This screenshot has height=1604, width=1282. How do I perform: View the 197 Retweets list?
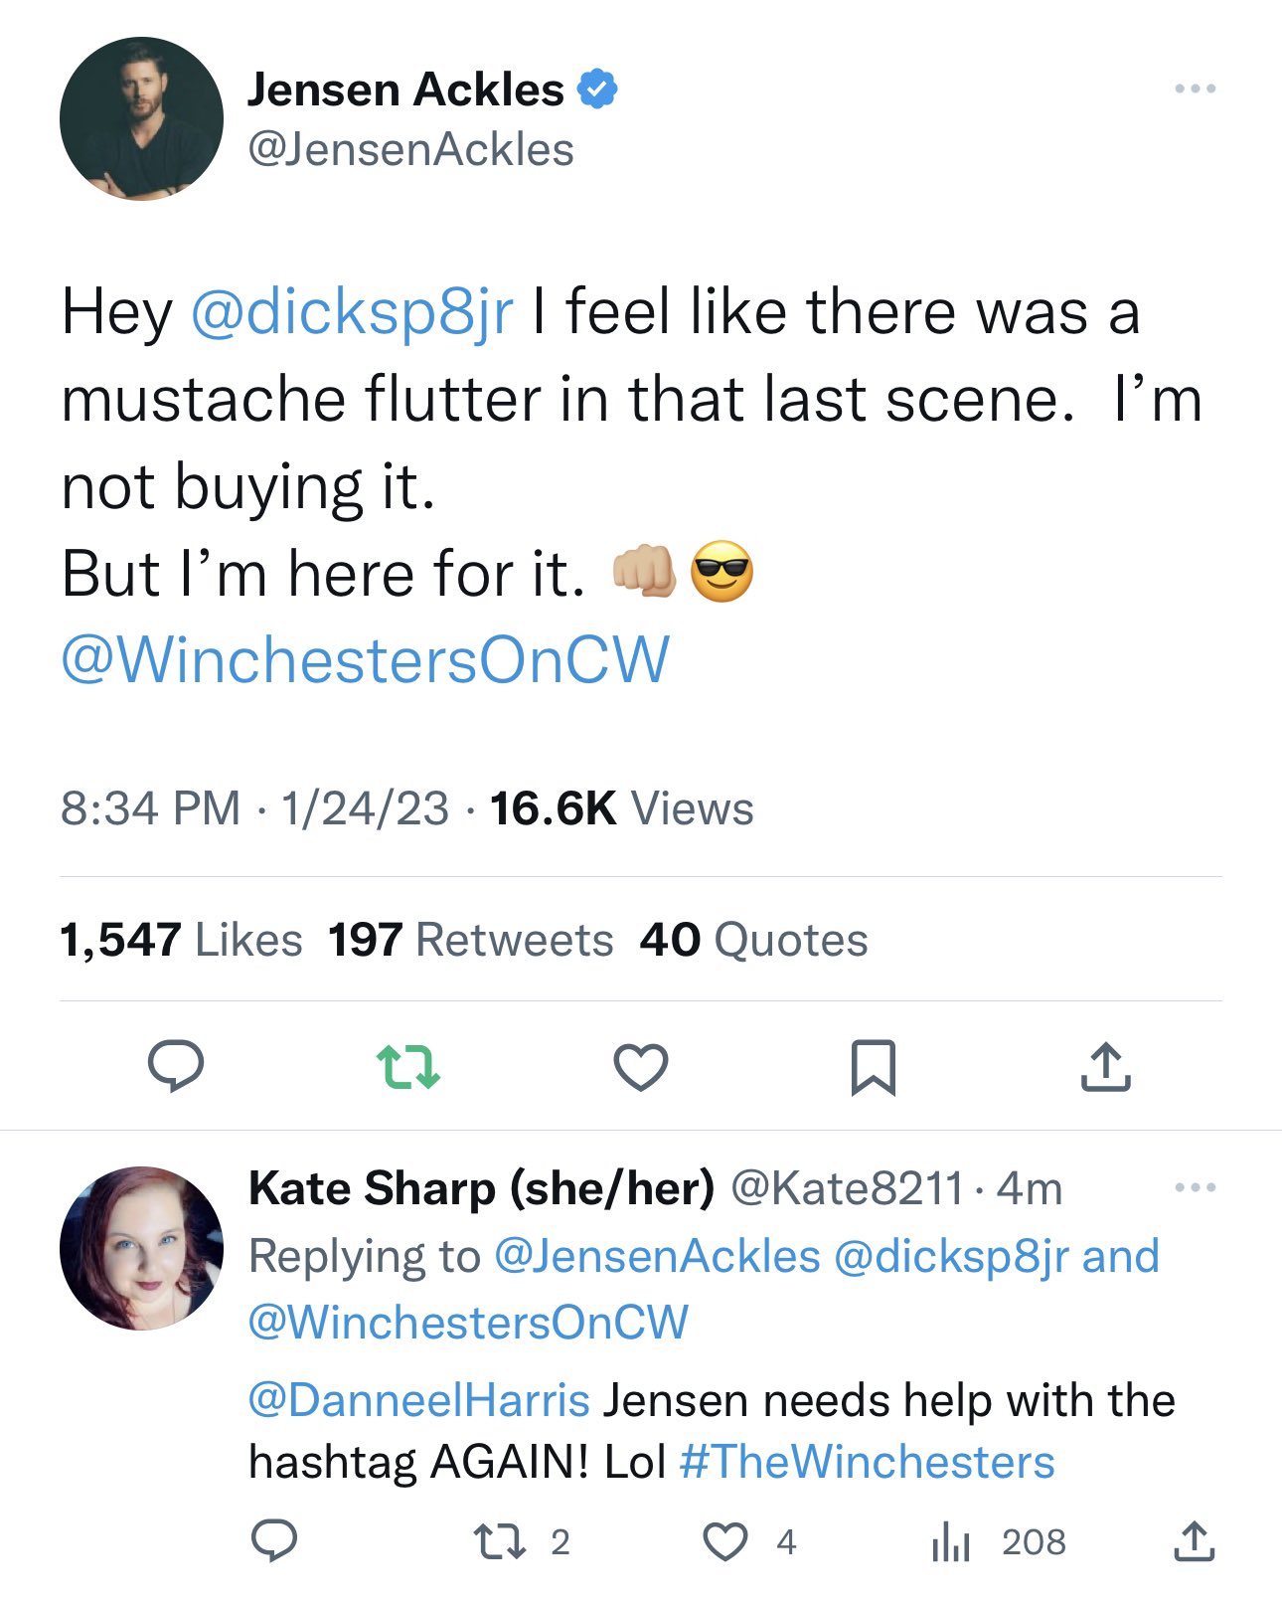click(x=470, y=940)
